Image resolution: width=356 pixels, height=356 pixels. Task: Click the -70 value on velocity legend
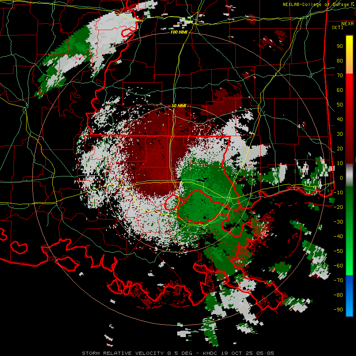pos(338,280)
